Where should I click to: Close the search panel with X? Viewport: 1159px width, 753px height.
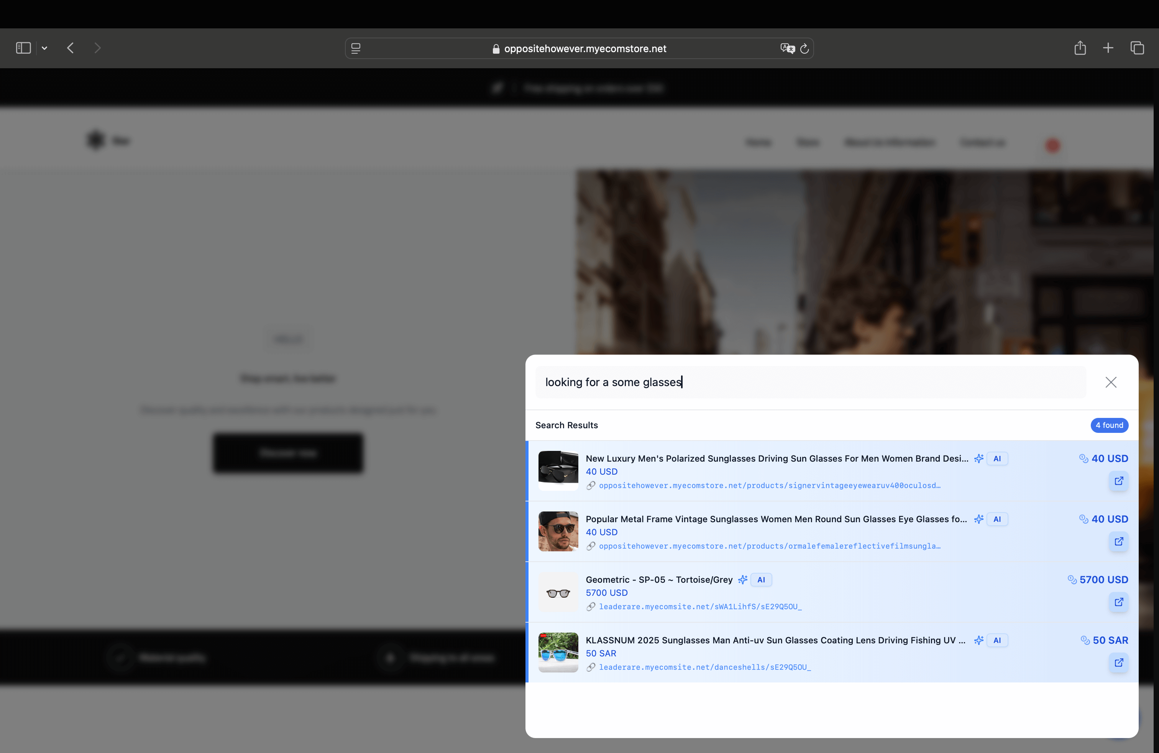coord(1110,382)
